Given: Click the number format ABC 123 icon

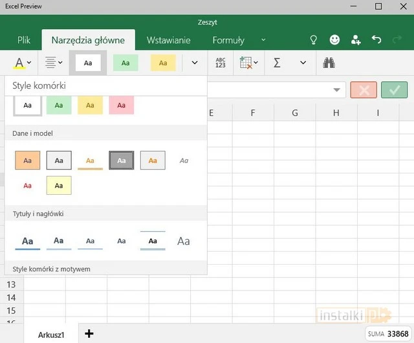Looking at the screenshot, I should [221, 63].
